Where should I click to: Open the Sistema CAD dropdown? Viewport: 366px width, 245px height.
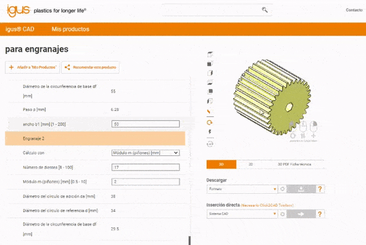pyautogui.click(x=243, y=214)
